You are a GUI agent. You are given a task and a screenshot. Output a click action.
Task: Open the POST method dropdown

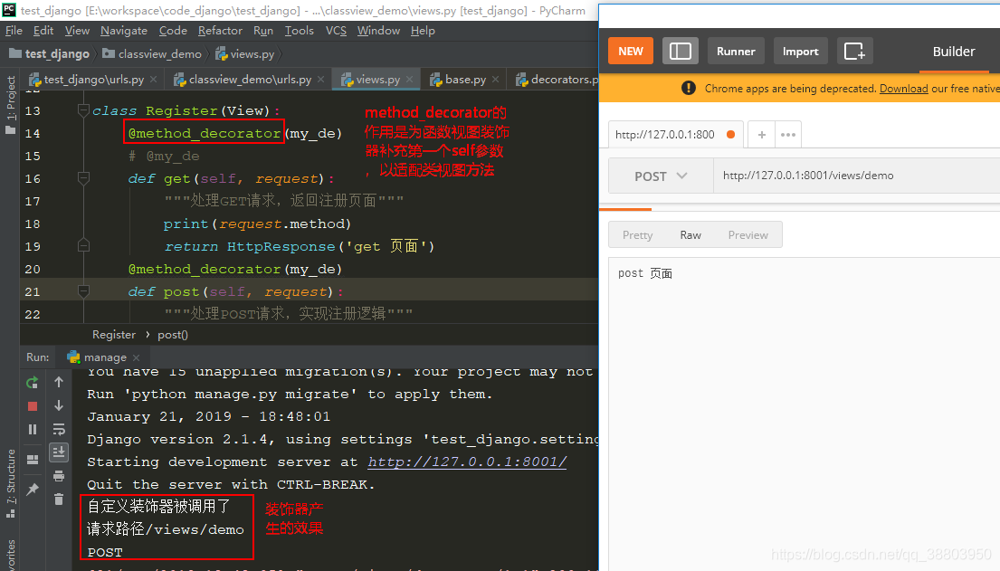(661, 176)
